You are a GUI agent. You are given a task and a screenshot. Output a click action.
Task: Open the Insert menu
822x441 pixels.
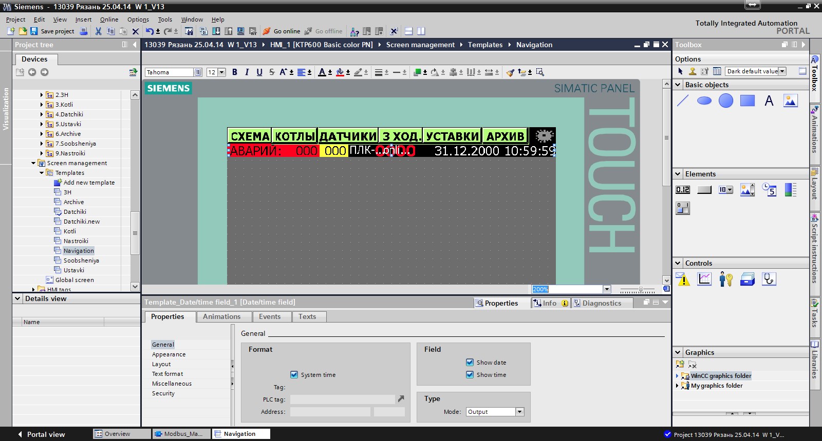tap(83, 19)
